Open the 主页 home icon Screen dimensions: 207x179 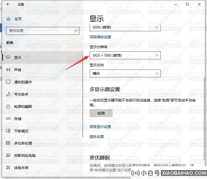click(8, 19)
